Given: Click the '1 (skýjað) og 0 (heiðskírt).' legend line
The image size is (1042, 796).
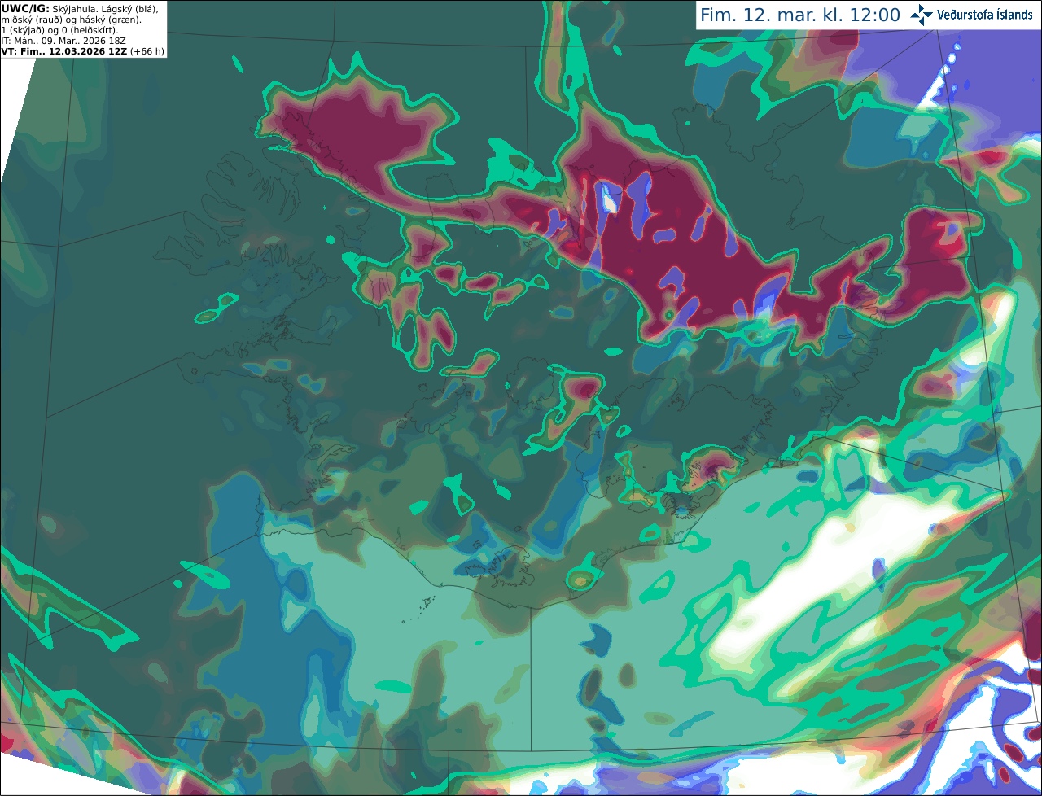Looking at the screenshot, I should click(x=60, y=30).
